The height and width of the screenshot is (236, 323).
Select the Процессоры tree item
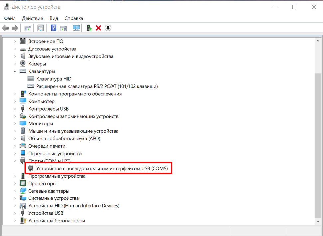pos(42,183)
